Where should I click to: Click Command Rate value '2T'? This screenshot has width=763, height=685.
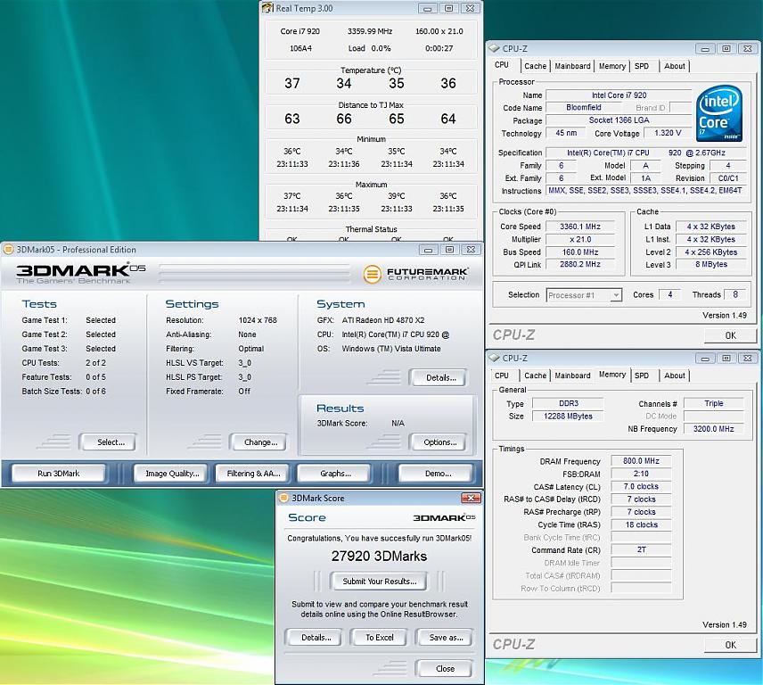[x=642, y=549]
